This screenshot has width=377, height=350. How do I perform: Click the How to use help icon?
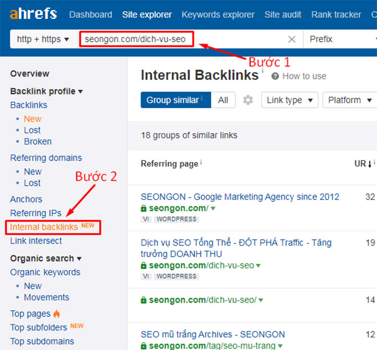click(275, 76)
